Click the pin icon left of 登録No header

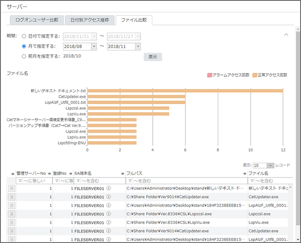tap(49, 174)
